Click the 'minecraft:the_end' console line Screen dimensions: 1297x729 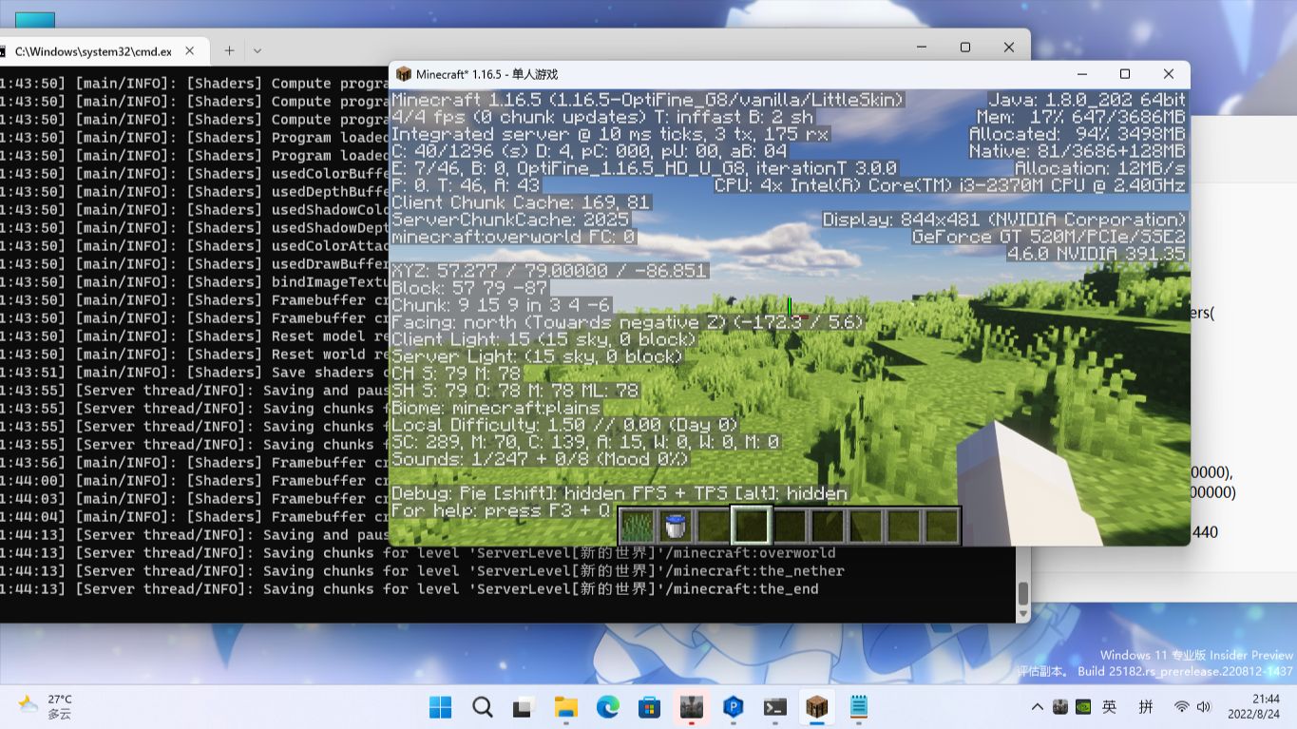coord(409,589)
